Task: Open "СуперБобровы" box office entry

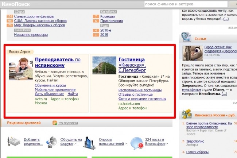Action: point(197,152)
